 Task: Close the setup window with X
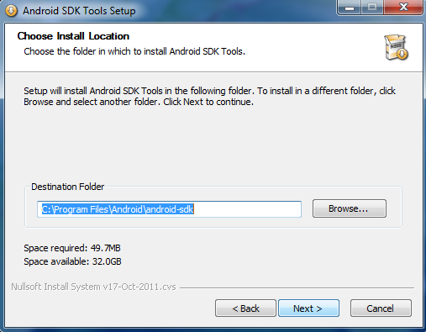[x=403, y=8]
